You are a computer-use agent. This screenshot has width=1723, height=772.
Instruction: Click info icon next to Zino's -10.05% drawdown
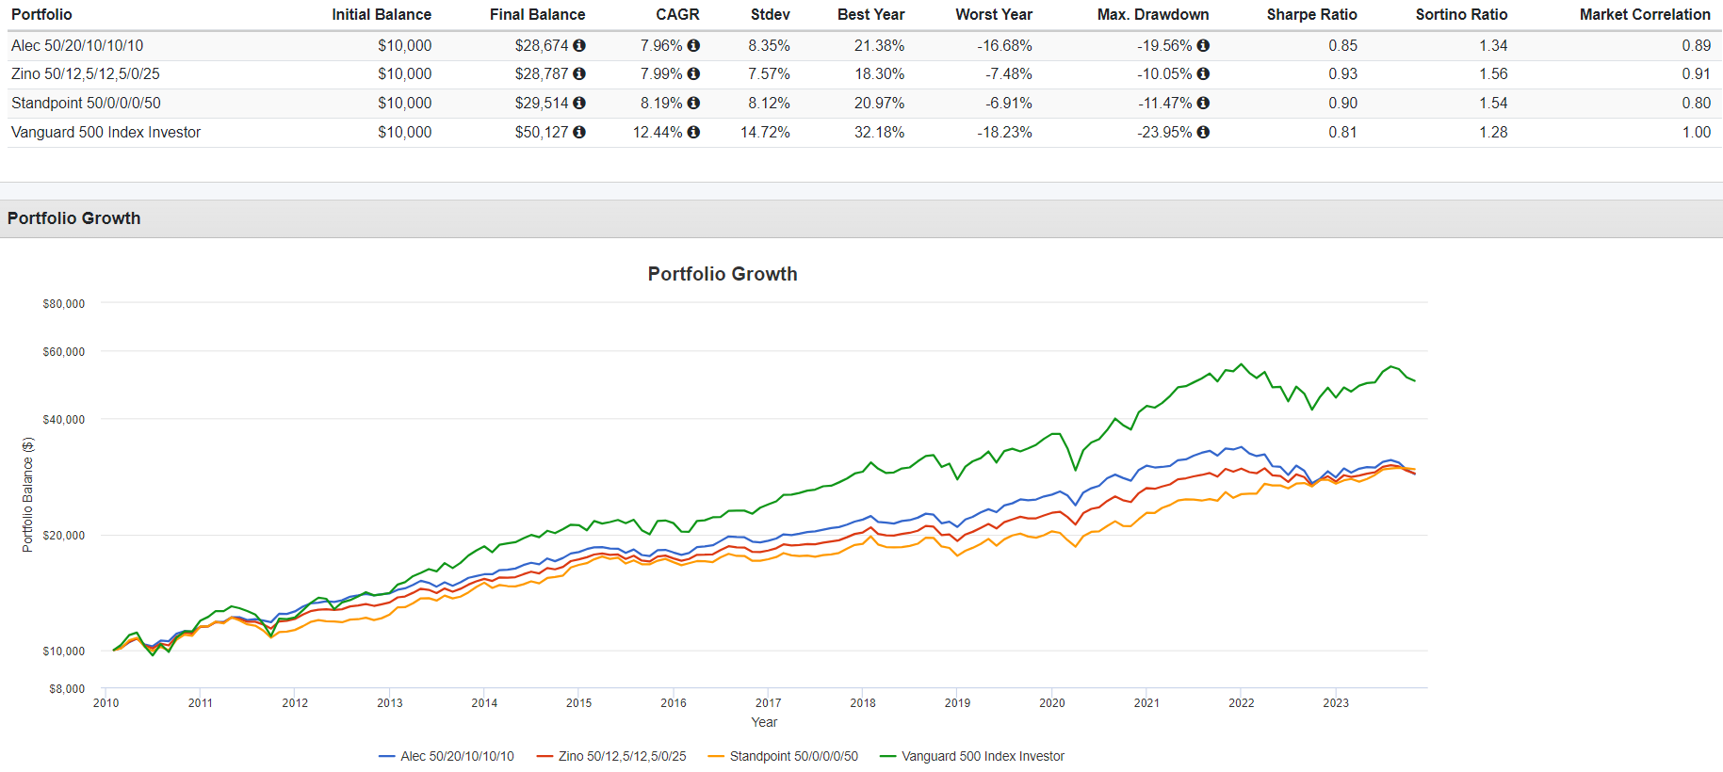click(1203, 73)
